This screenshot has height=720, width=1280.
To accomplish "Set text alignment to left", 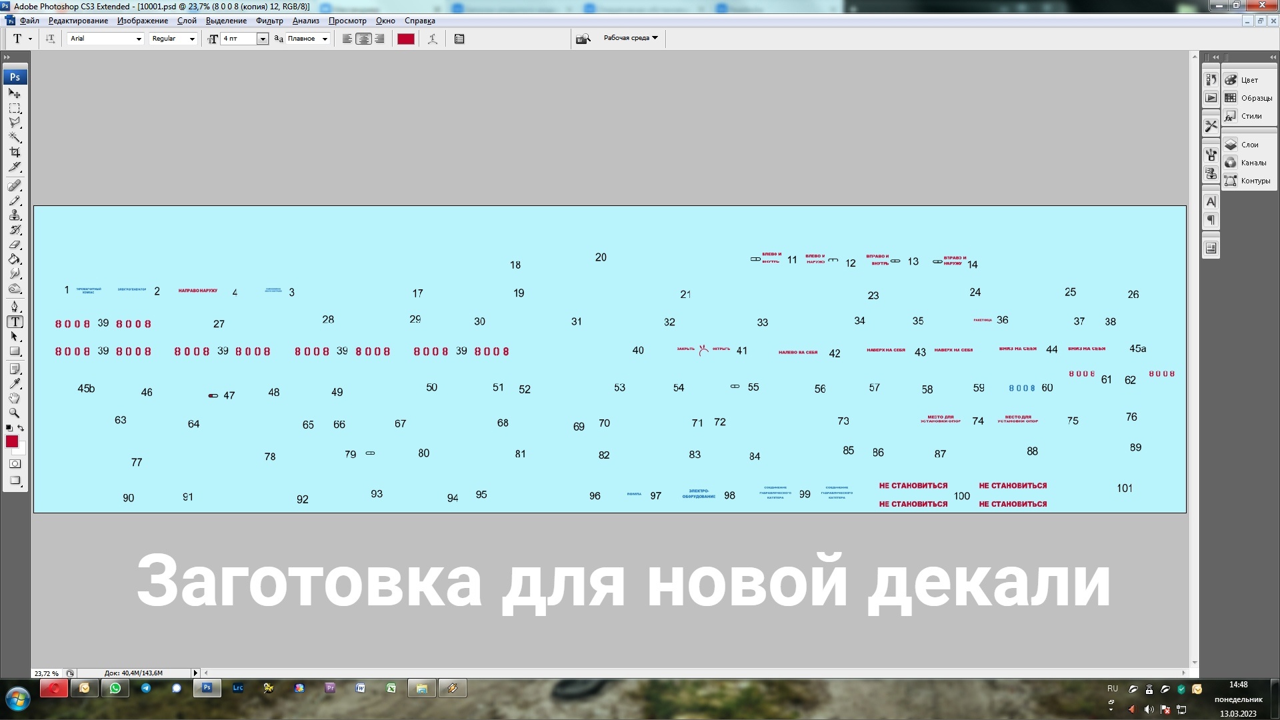I will [347, 39].
